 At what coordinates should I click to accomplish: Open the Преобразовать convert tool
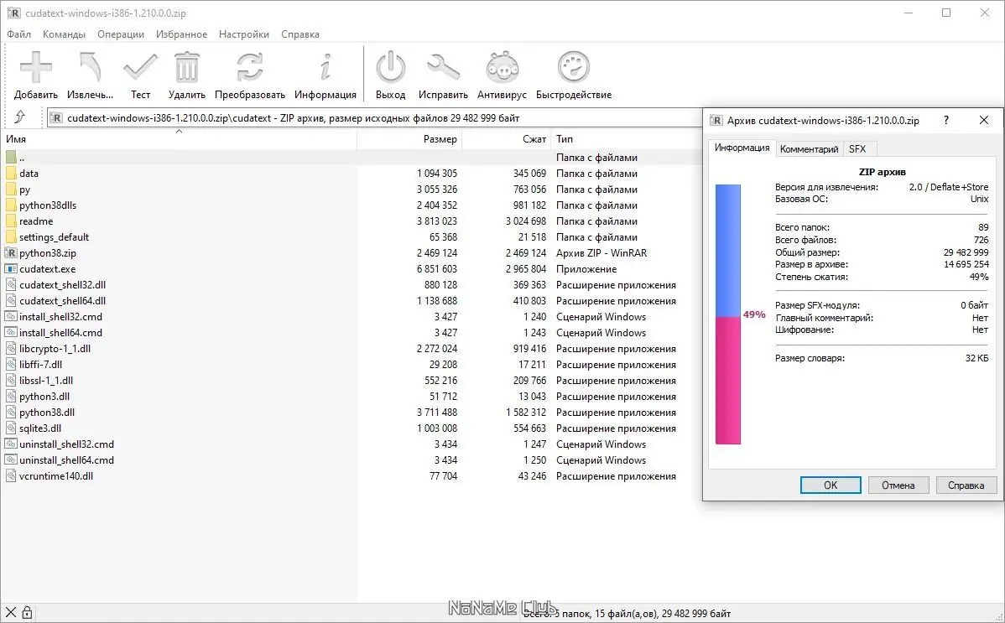click(x=249, y=67)
